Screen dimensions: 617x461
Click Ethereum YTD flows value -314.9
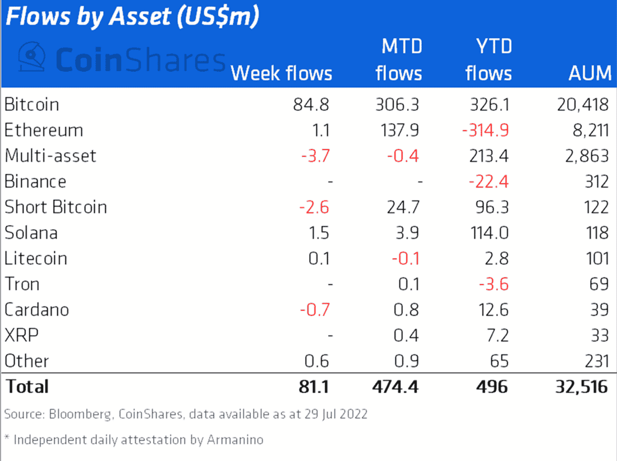[x=486, y=130]
